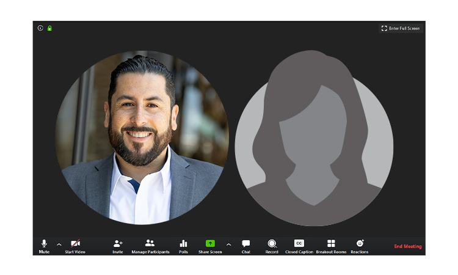
Task: Enter Full Screen mode
Action: [401, 28]
